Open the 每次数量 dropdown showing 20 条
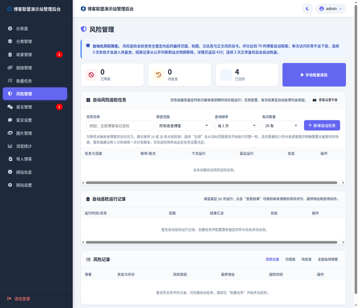The width and height of the screenshot is (358, 308). point(281,126)
